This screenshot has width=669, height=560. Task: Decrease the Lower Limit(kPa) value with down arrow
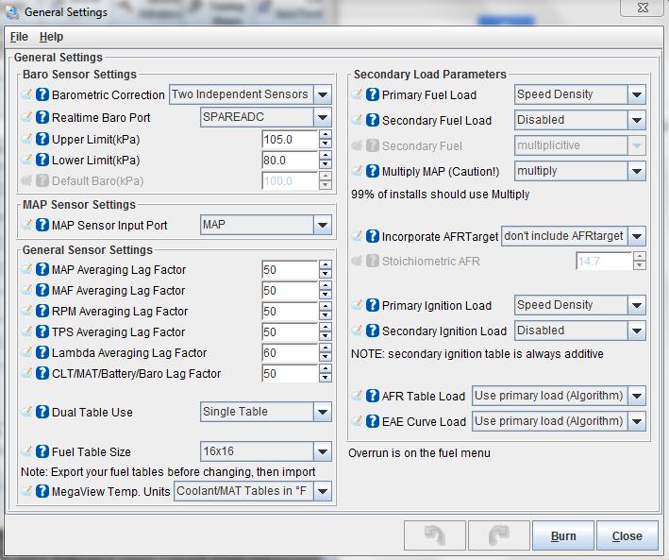[x=326, y=165]
